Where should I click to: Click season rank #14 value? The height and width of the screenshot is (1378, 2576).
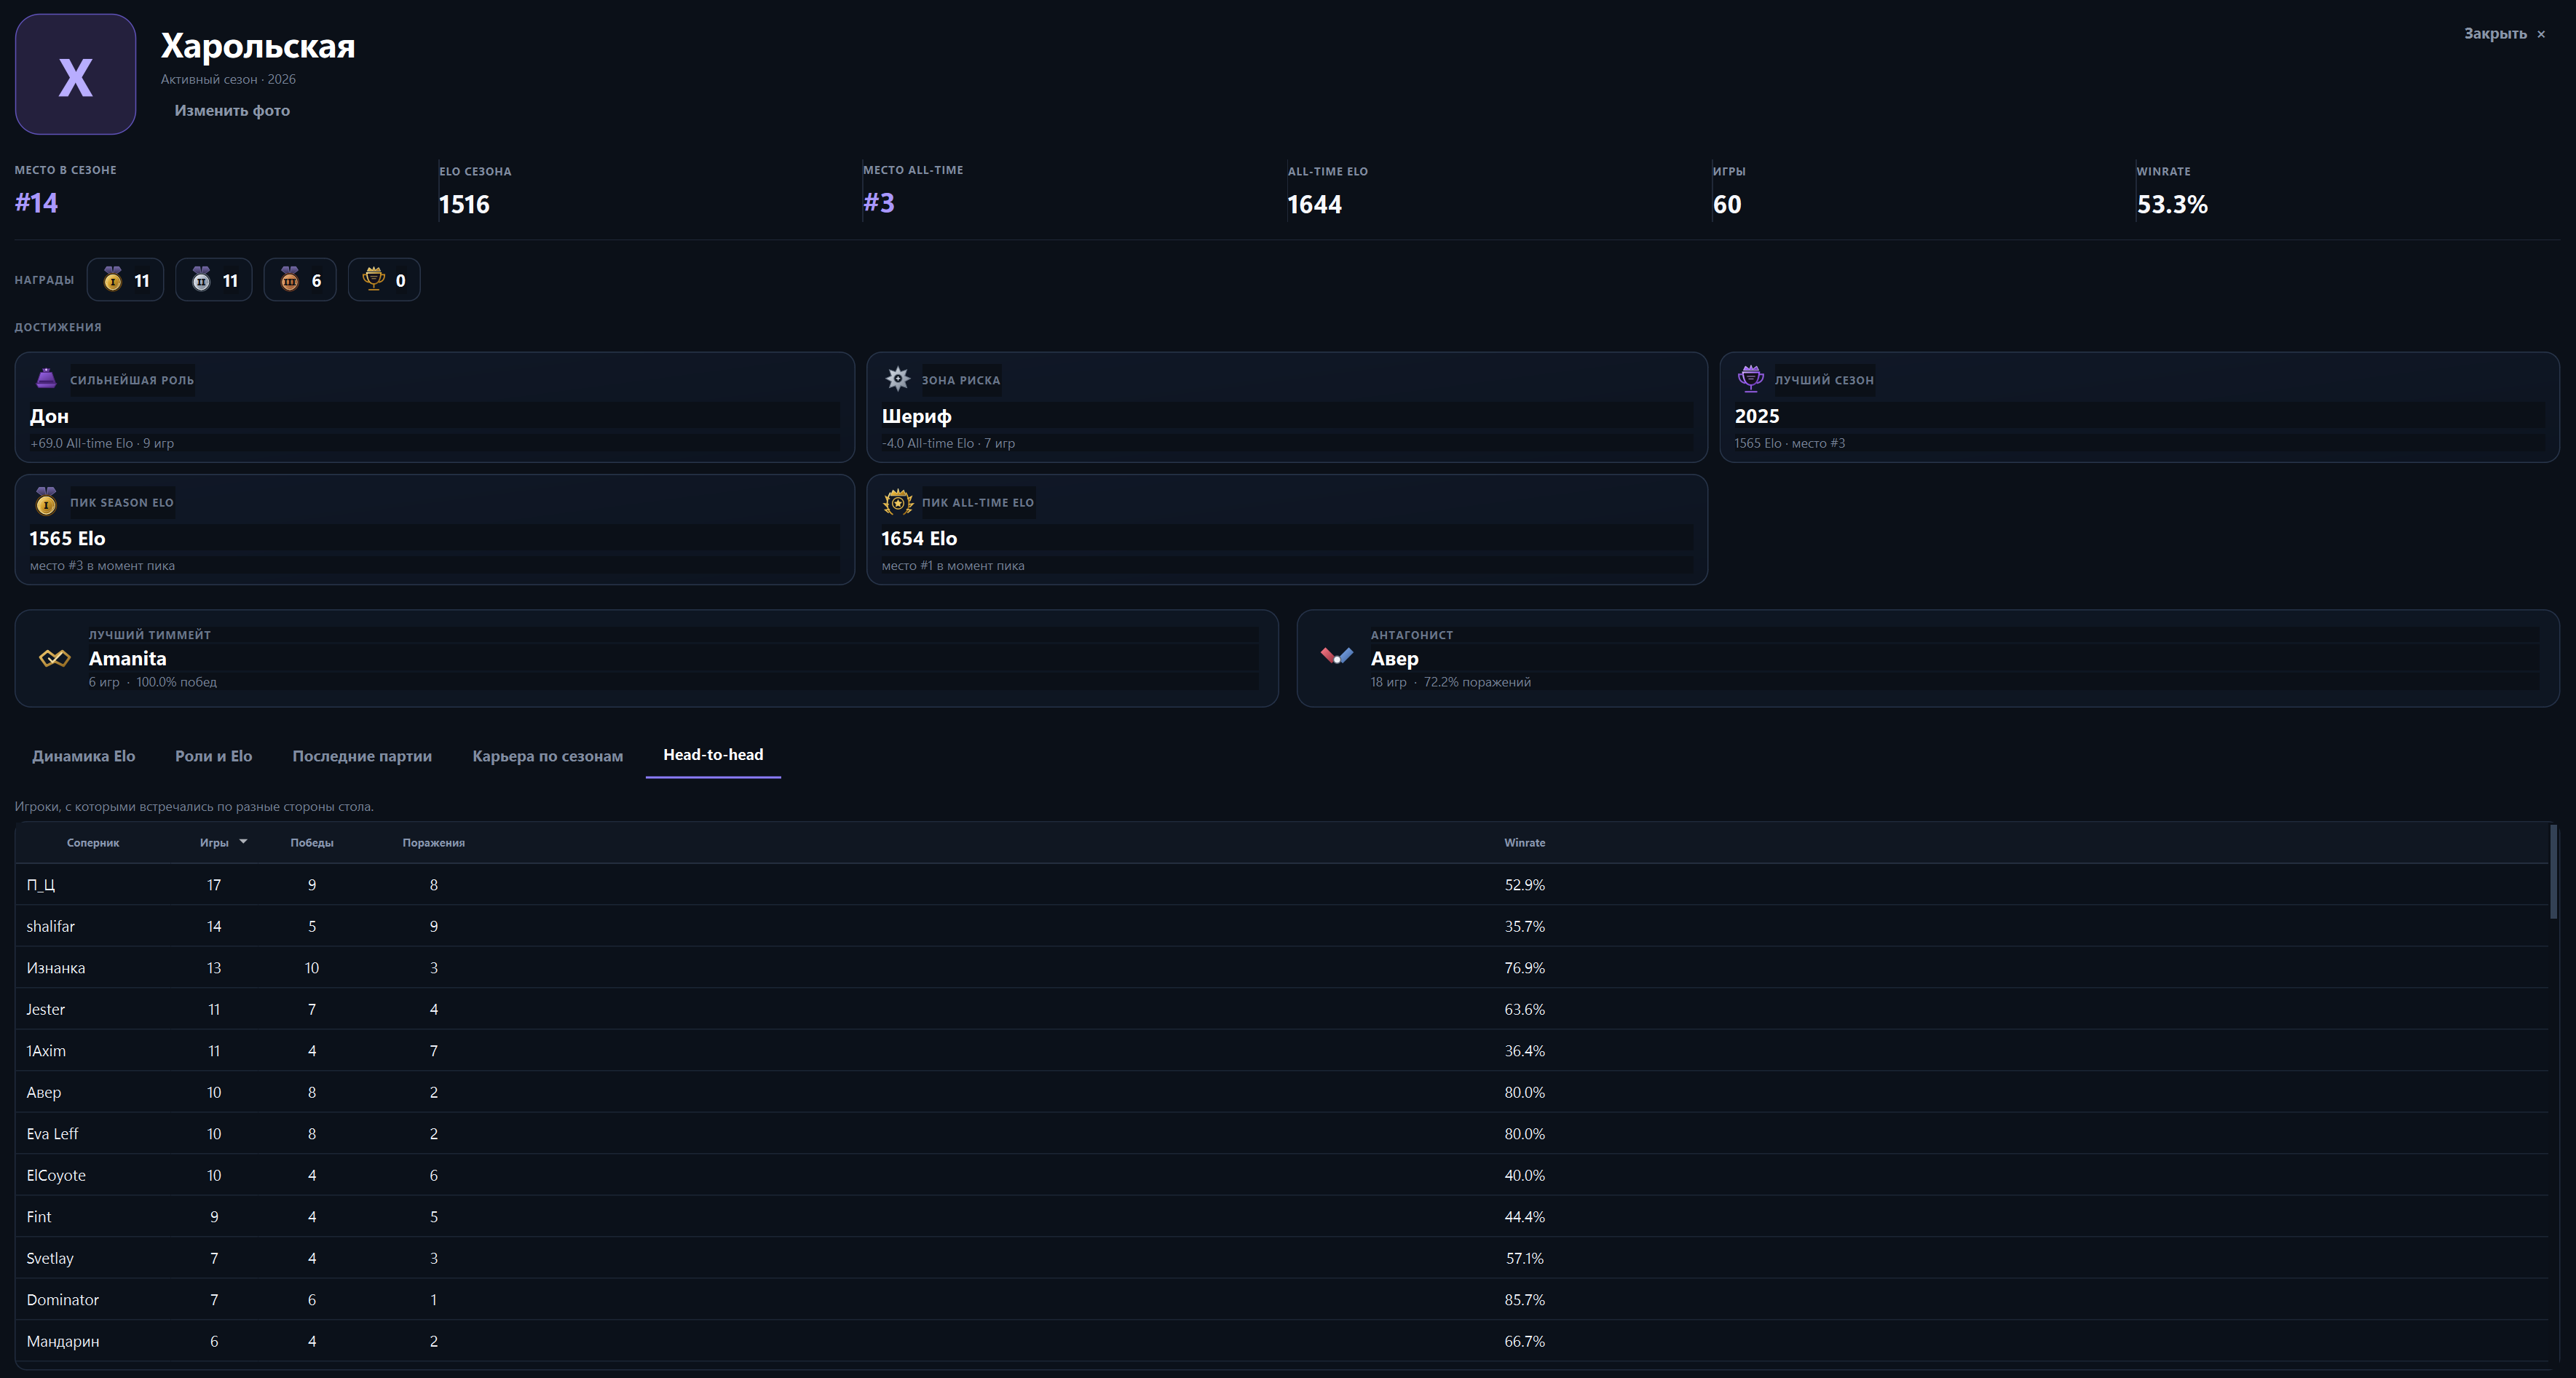click(x=36, y=203)
